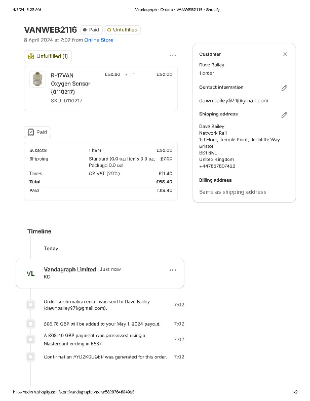Click the Paid status badge in header

click(x=91, y=30)
